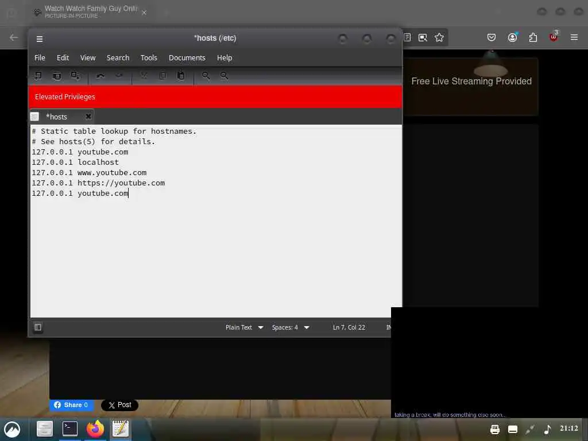588x441 pixels.
Task: Copy selection using the toolbar icon
Action: pos(163,76)
